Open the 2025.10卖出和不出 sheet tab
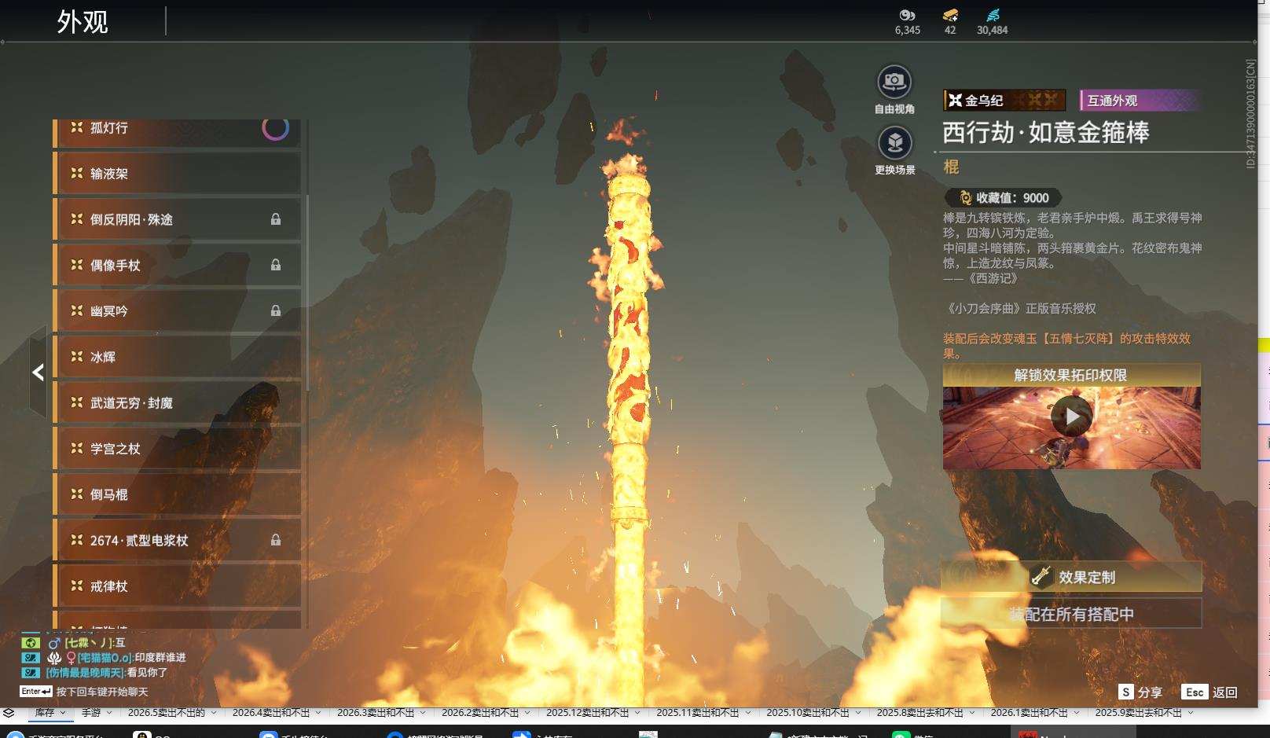This screenshot has height=738, width=1270. click(x=808, y=713)
